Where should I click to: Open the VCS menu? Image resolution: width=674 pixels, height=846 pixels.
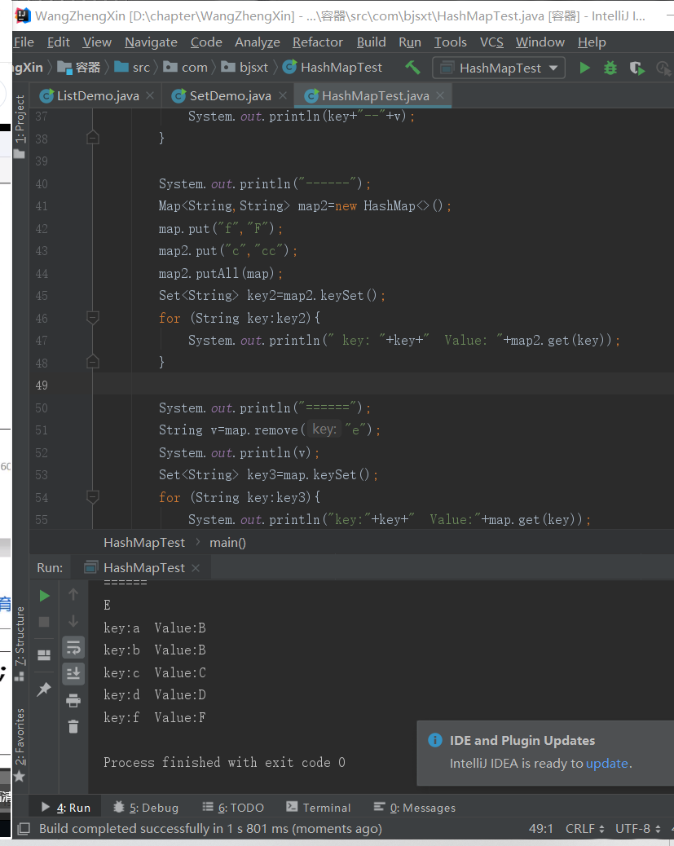click(x=491, y=42)
